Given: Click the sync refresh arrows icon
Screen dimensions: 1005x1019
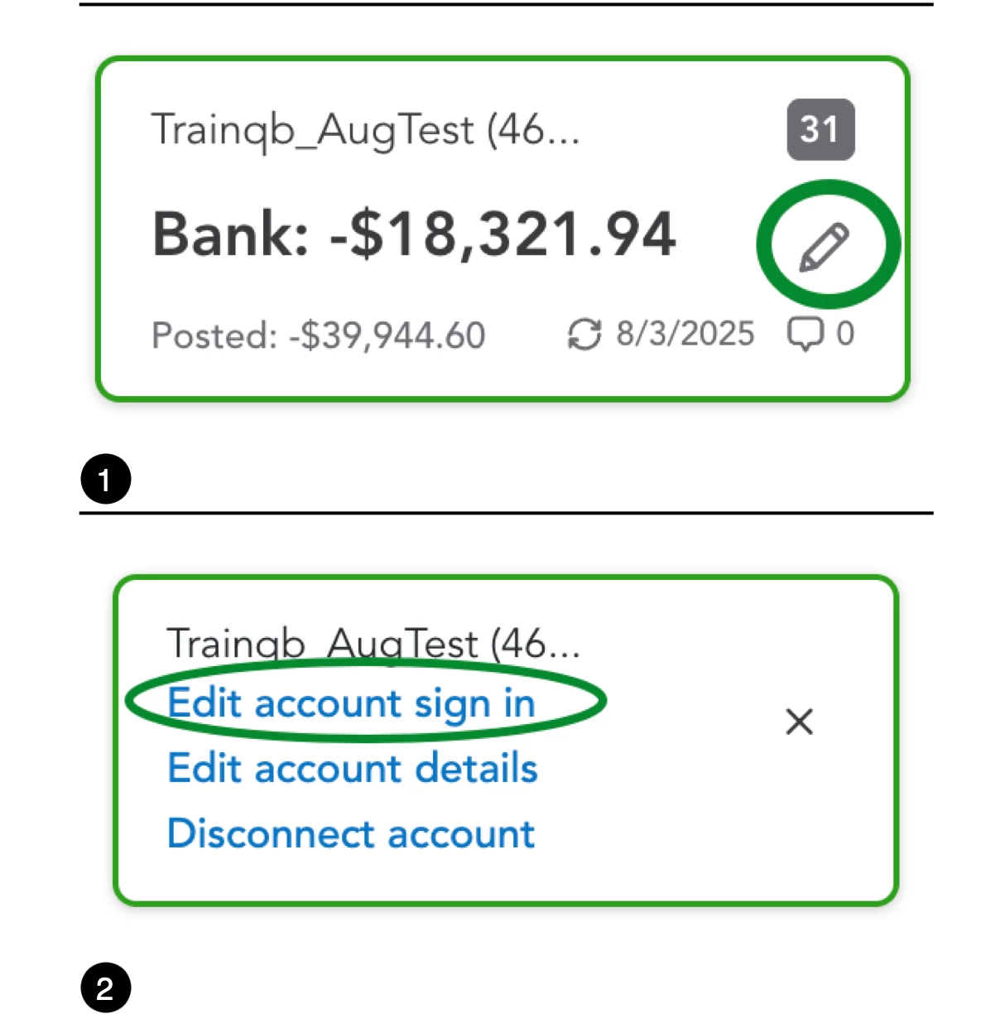Looking at the screenshot, I should coord(584,335).
